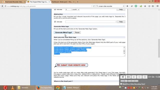The height and width of the screenshot is (90, 160).
Task: Click the Reset button
Action: [77, 32]
